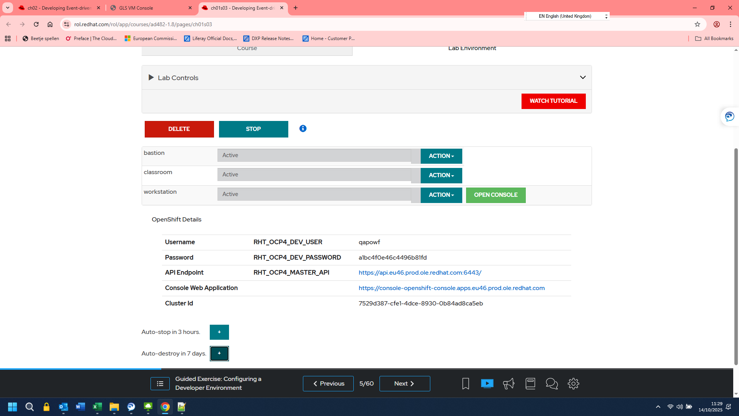The image size is (739, 416).
Task: Expand the Lab Controls disclosure triangle
Action: 151,78
